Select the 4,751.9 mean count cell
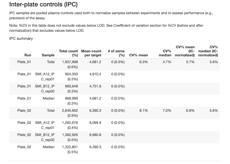This screenshot has height=164, width=230. (95, 86)
